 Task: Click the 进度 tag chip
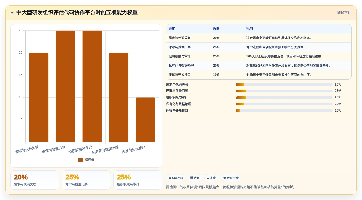pyautogui.click(x=211, y=178)
